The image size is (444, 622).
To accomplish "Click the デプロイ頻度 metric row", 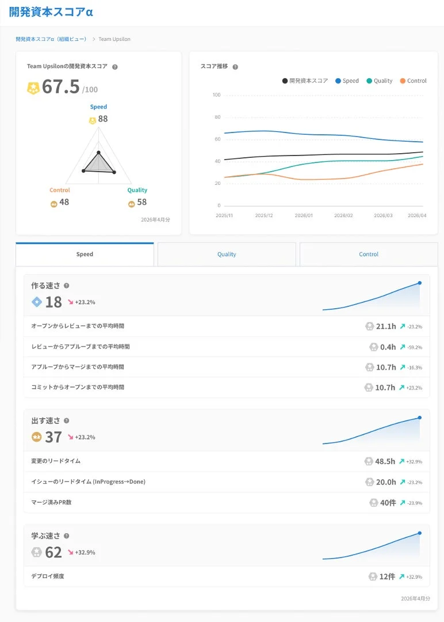I will click(x=227, y=577).
